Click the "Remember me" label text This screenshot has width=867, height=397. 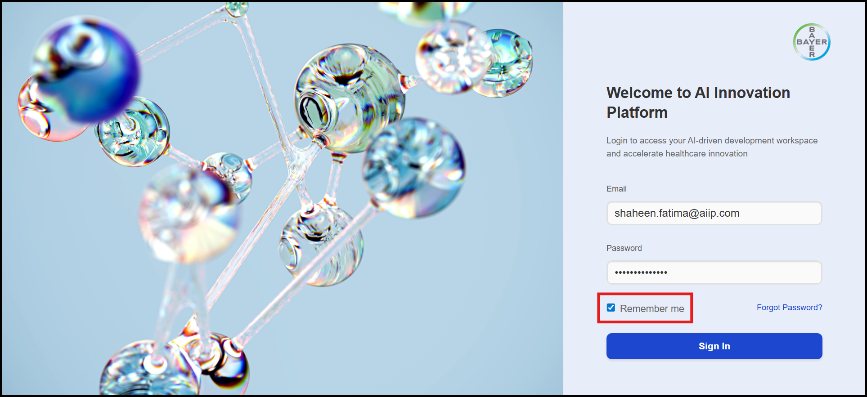pos(652,308)
